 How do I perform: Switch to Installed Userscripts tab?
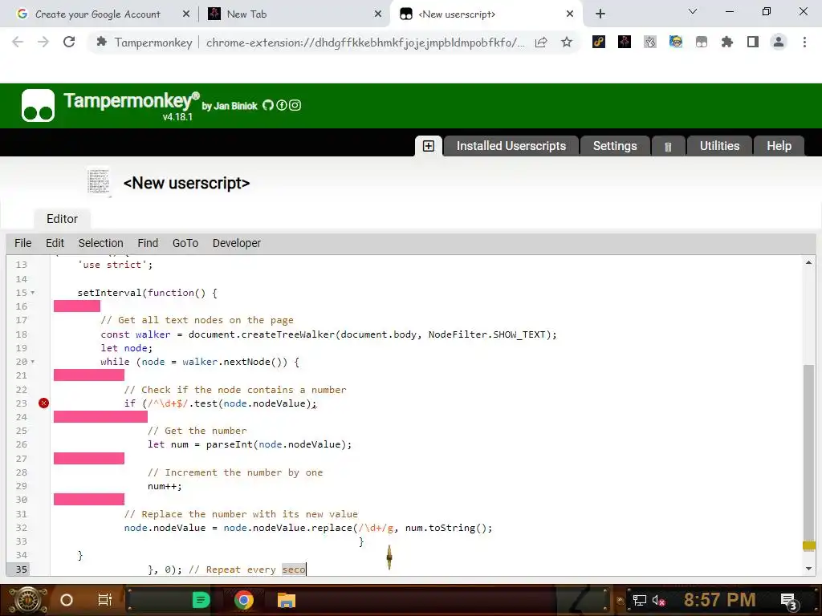tap(511, 146)
